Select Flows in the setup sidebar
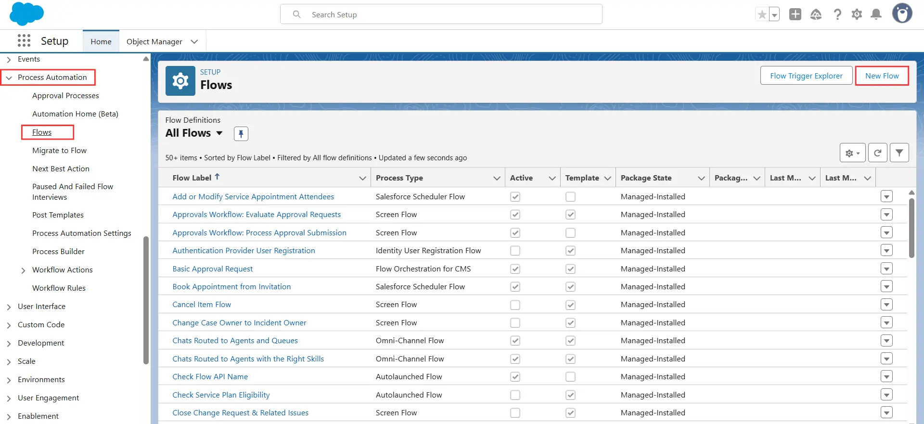924x424 pixels. [42, 132]
